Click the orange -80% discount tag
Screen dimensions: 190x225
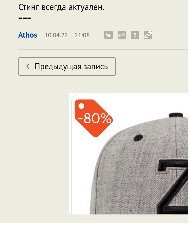tap(94, 118)
